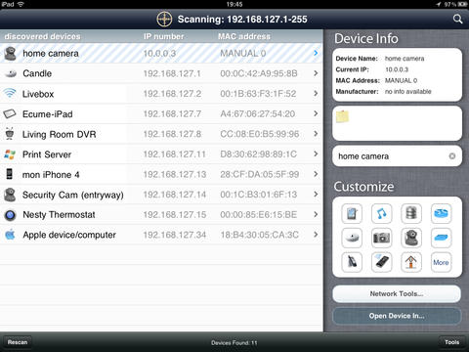Select the Candle device name
The height and width of the screenshot is (352, 469).
click(37, 73)
